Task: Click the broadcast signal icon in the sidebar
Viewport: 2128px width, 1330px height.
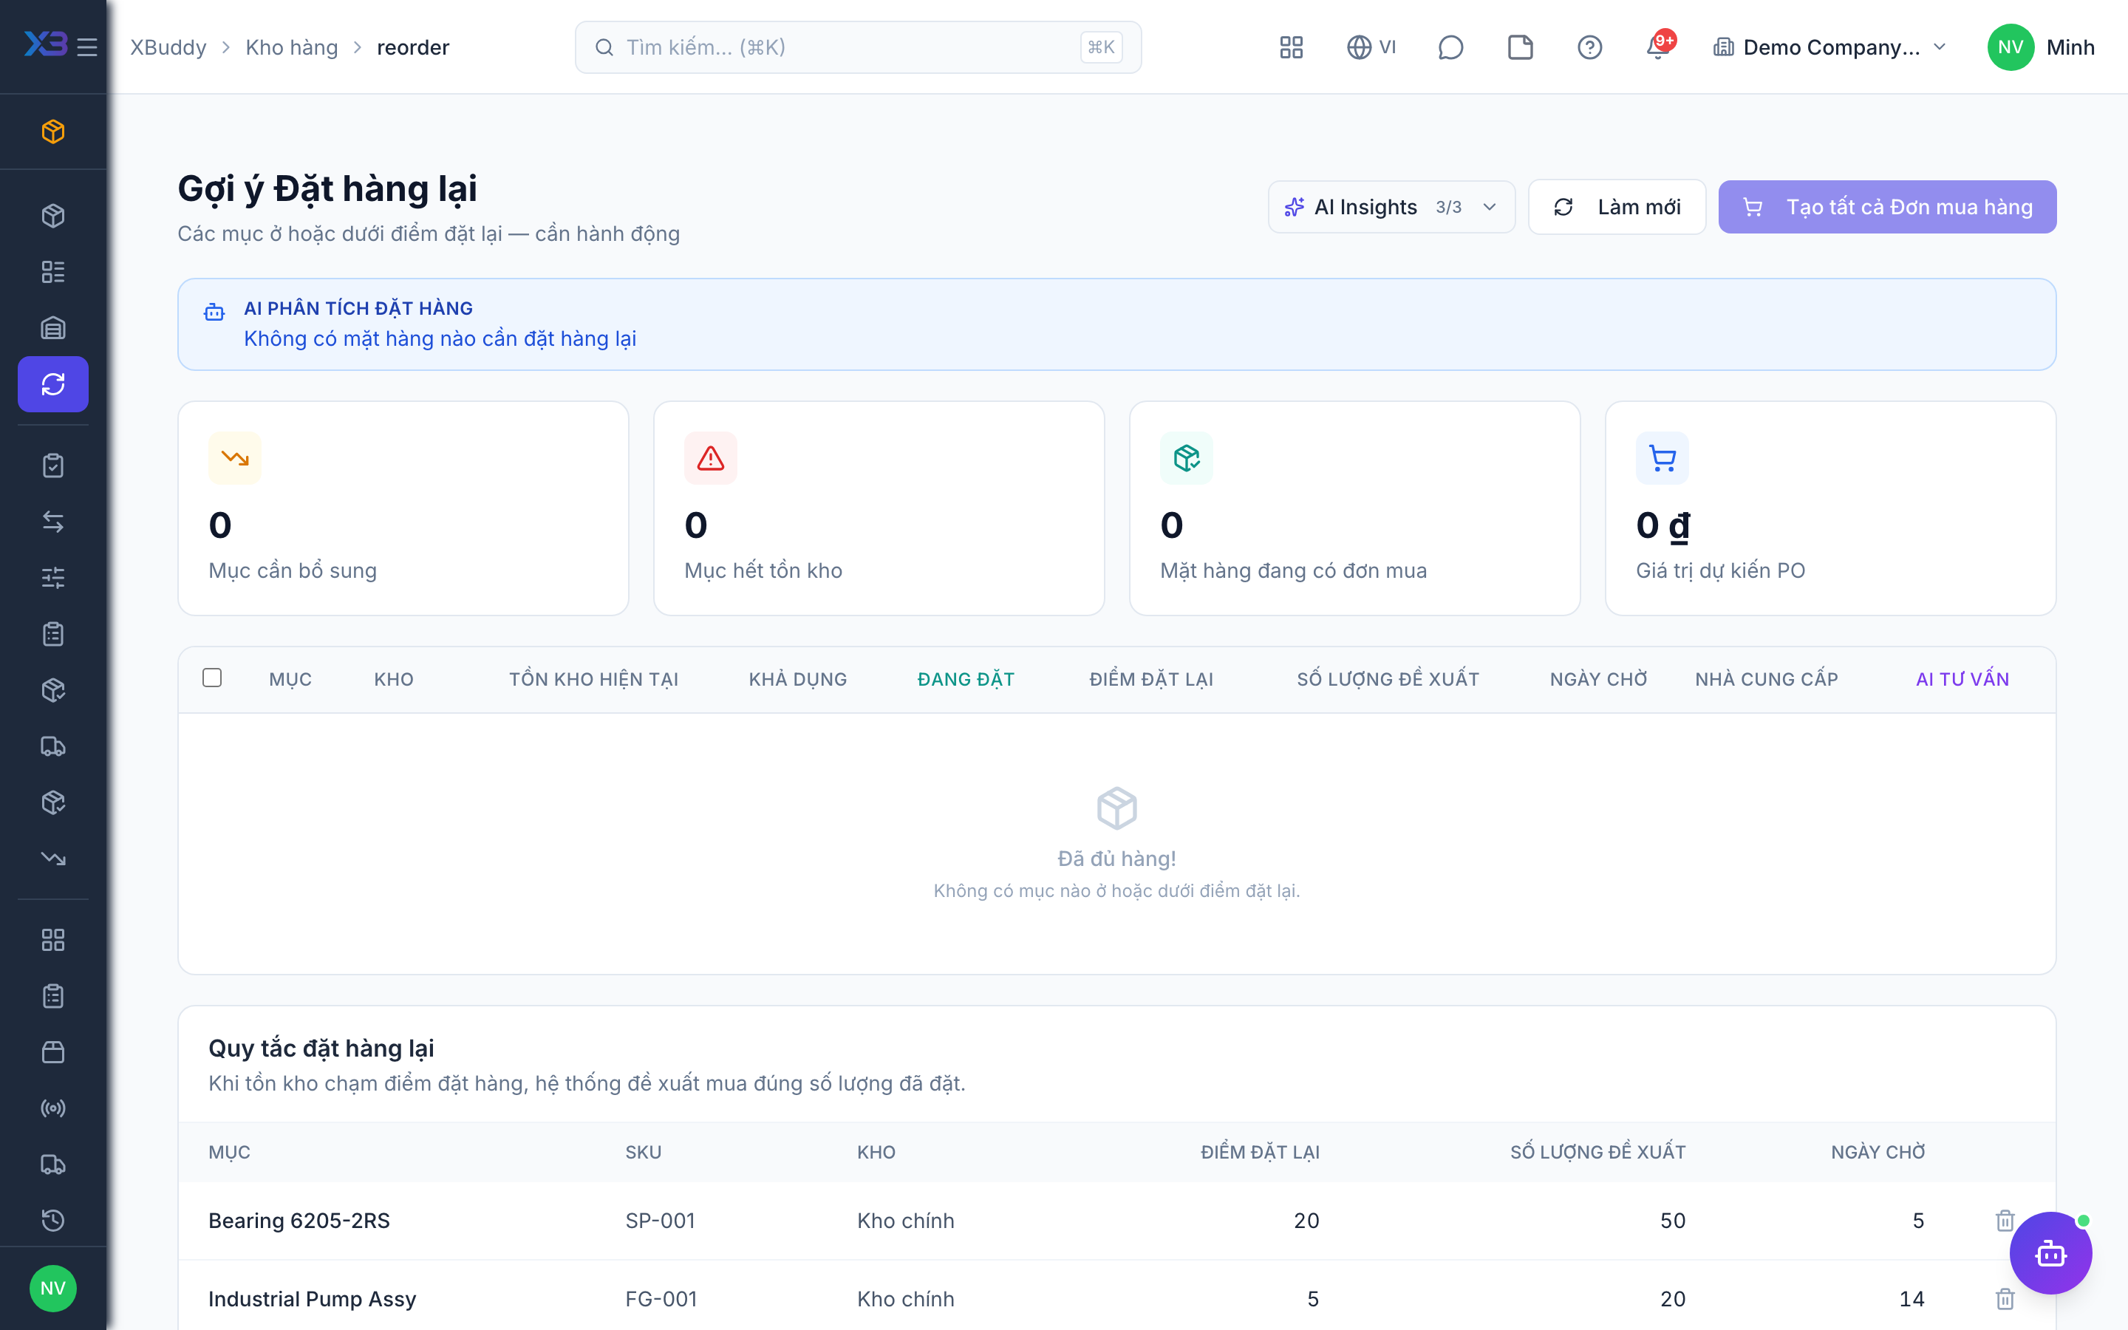Action: [52, 1108]
